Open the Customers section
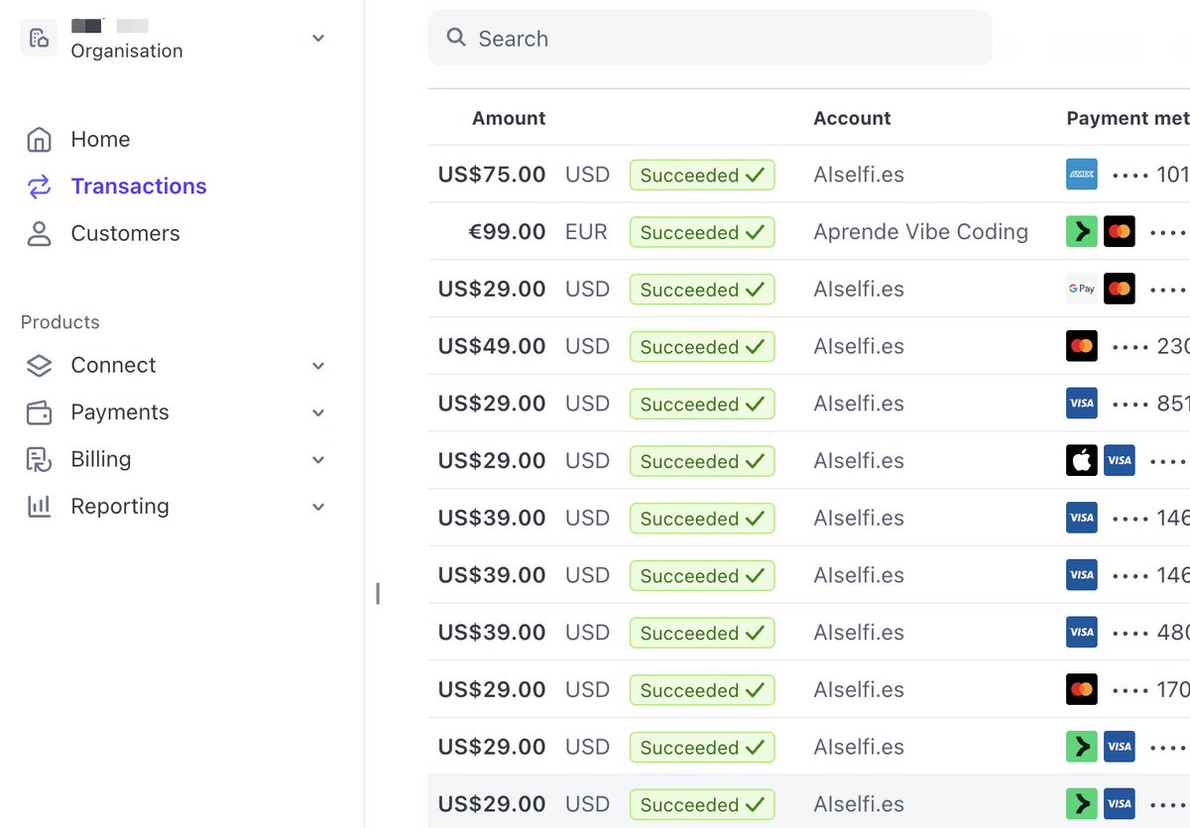This screenshot has height=828, width=1190. coord(125,233)
